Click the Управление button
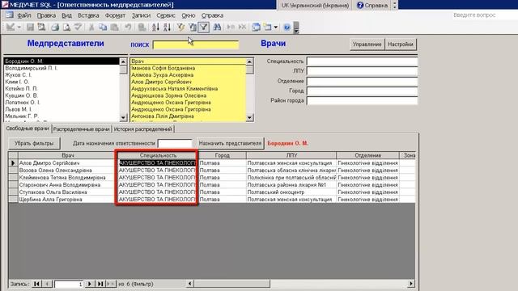 (367, 44)
